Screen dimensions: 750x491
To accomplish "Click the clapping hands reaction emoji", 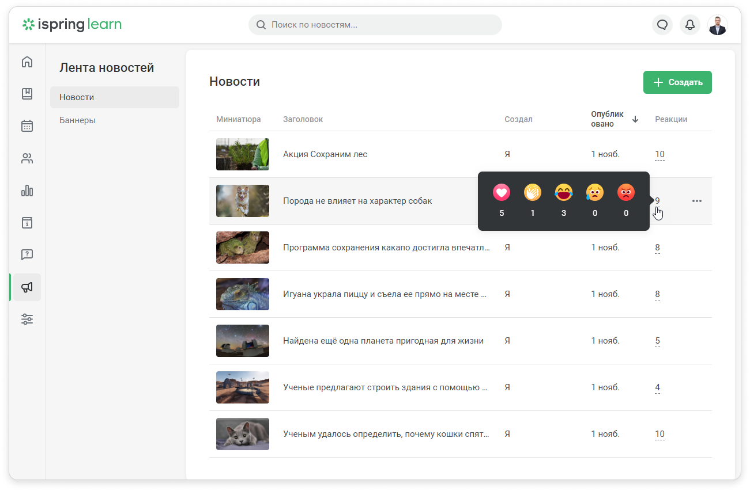I will pos(533,193).
